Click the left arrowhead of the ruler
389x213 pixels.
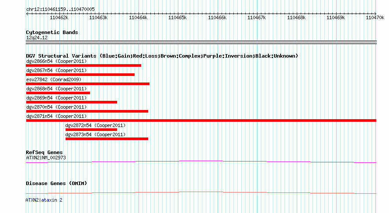(27, 14)
